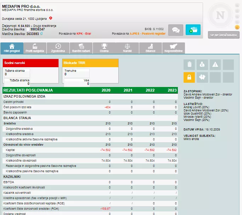The width and height of the screenshot is (242, 215).
Task: Open the Bilance tab
Action: click(x=150, y=48)
